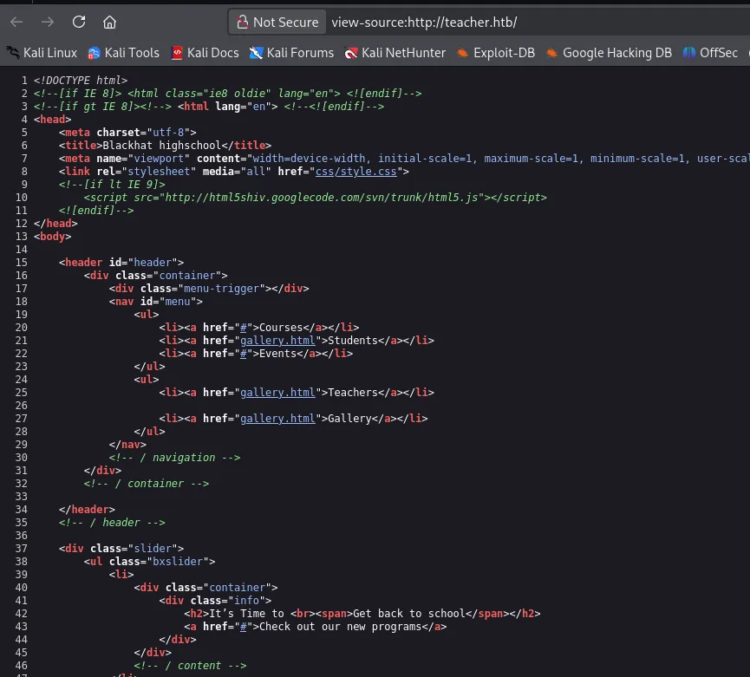Click the browser forward arrow

point(48,22)
